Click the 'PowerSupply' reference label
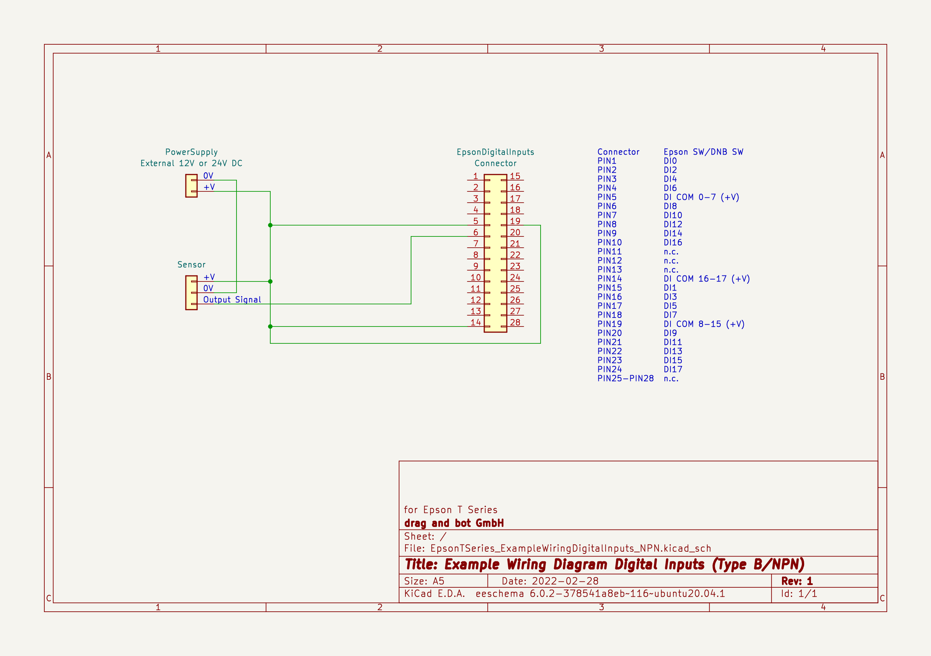The image size is (931, 656). click(191, 152)
